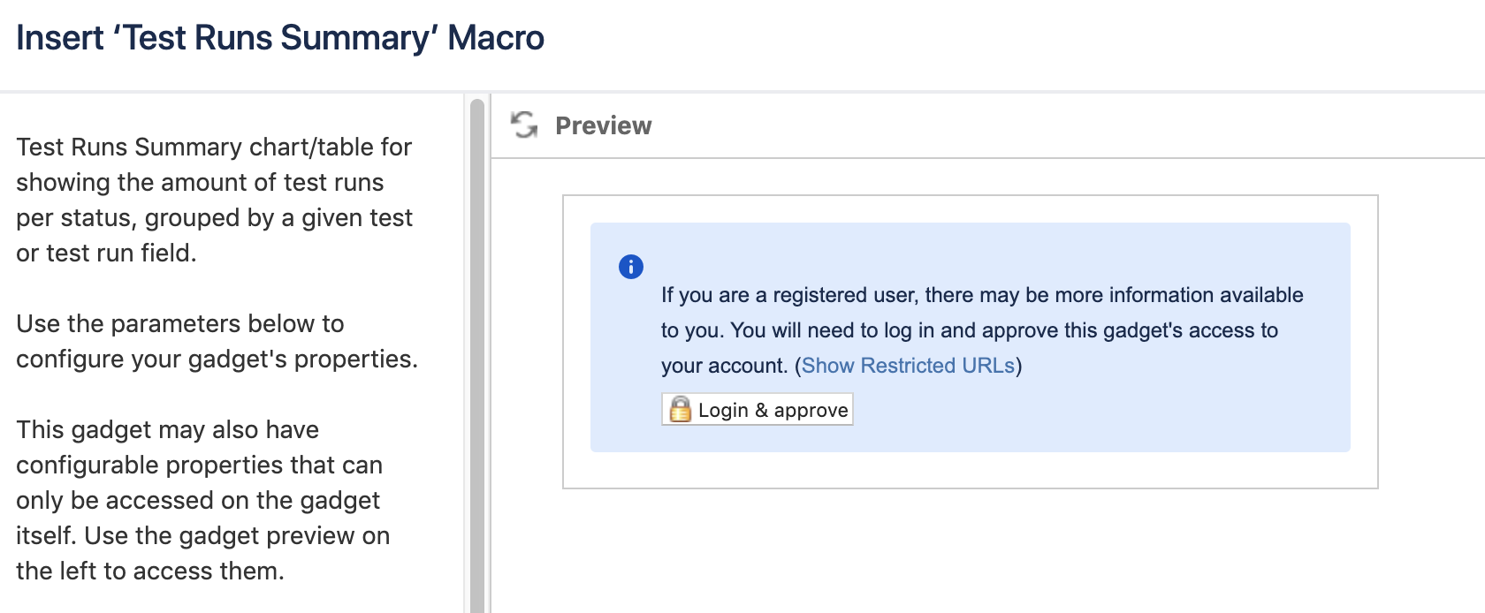The width and height of the screenshot is (1485, 613).
Task: Click the 'Use the parameters below' paragraph
Action: 217,341
